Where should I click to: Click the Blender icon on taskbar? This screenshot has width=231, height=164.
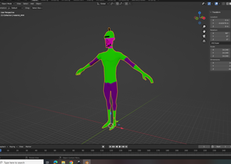pos(87,162)
